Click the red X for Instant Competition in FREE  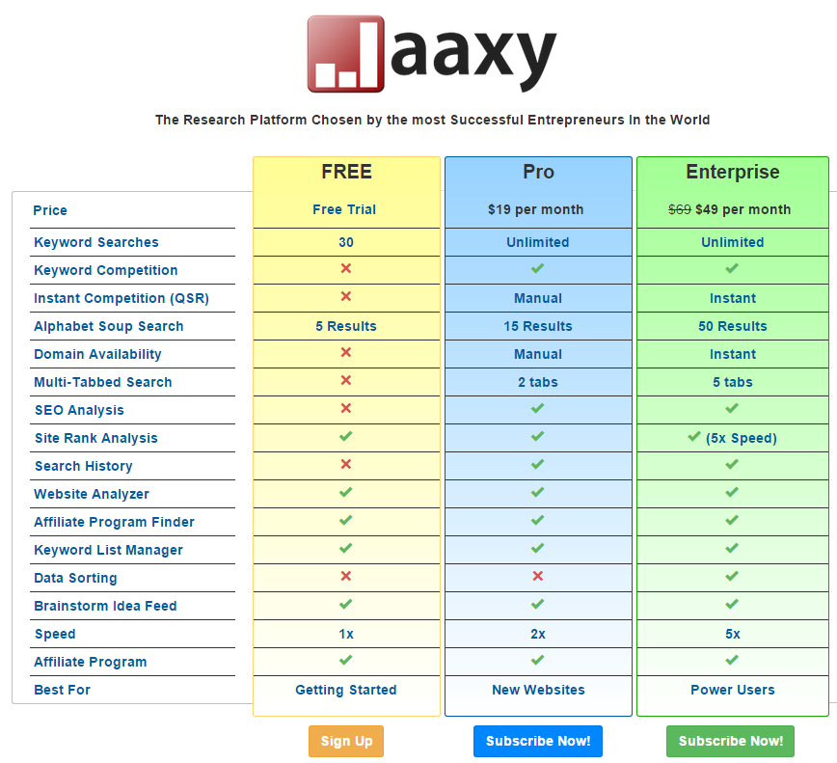click(346, 296)
